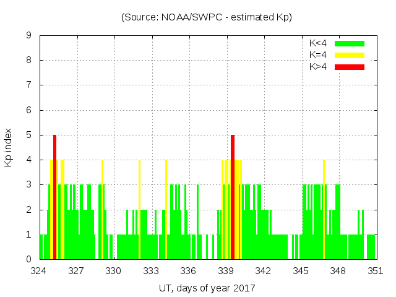Image resolution: width=396 pixels, height=297 pixels.
Task: Click the "UT, days of year 2017" axis label
Action: 207,288
